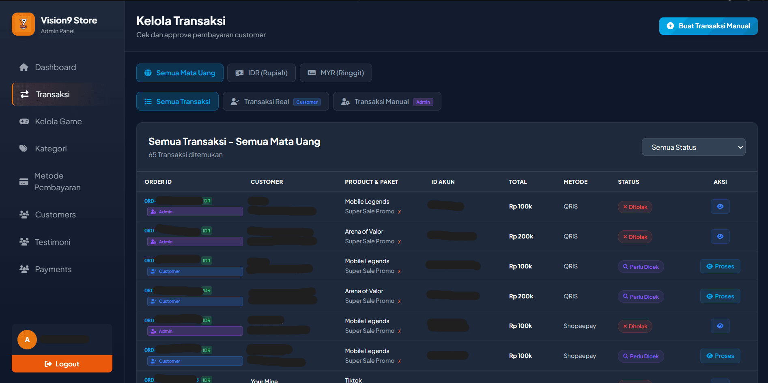768x383 pixels.
Task: Click list icon on Semua Transaksi tab
Action: (x=148, y=102)
